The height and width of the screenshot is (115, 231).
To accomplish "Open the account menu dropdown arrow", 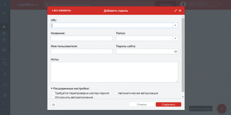I will [220, 4].
